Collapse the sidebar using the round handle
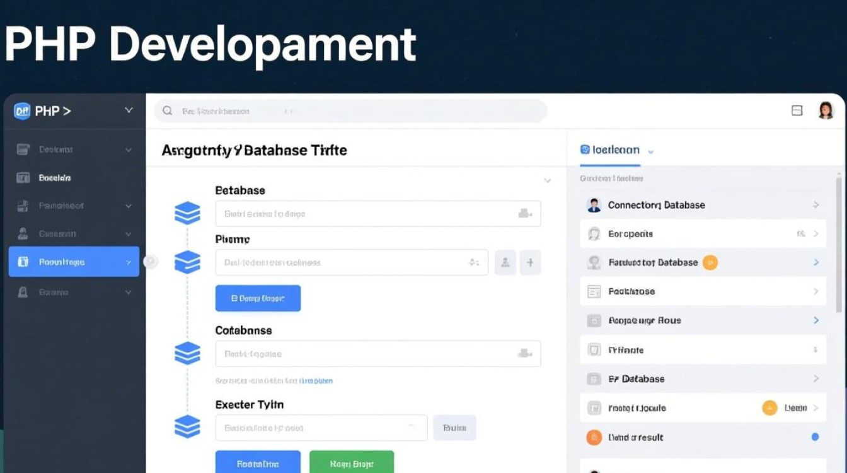The width and height of the screenshot is (847, 473). tap(151, 262)
